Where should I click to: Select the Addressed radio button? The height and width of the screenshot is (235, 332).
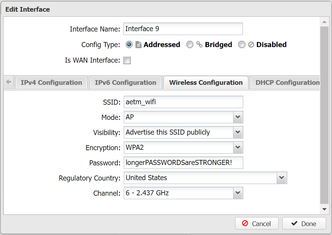point(129,45)
